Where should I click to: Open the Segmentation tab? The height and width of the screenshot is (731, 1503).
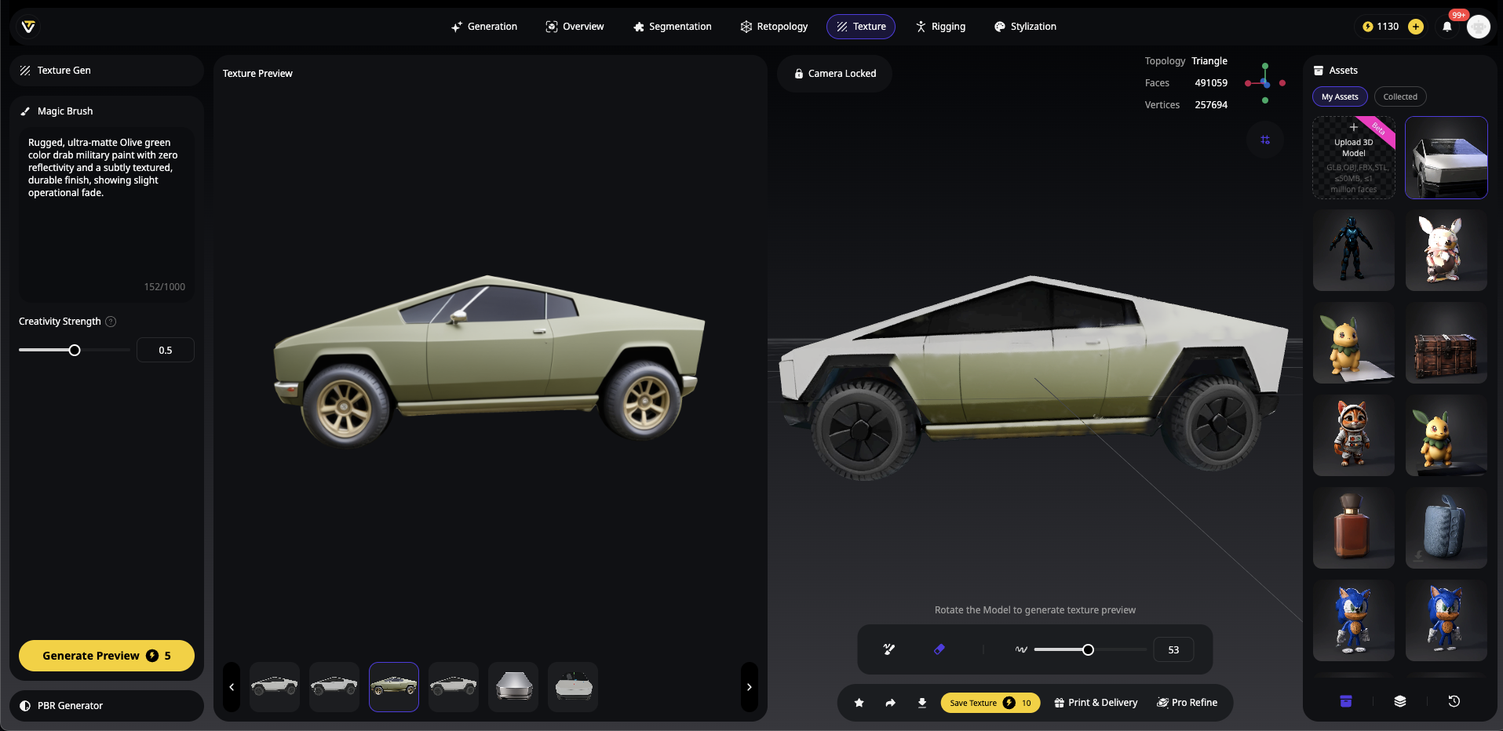(x=673, y=27)
